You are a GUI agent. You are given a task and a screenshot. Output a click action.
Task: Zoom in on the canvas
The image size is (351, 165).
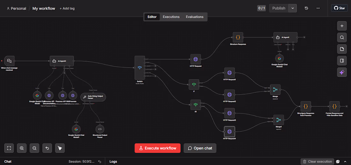click(22, 148)
